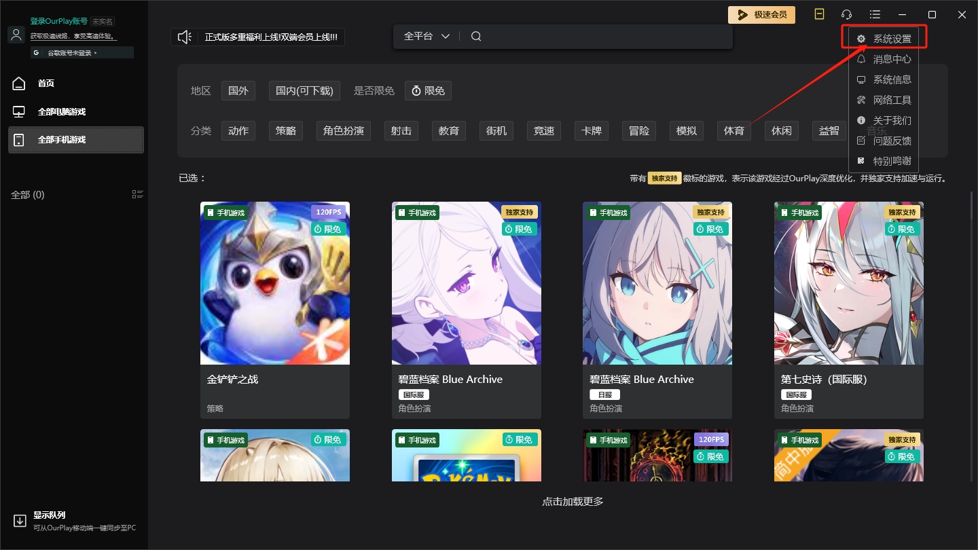Click 限免 badge on 金铲铲之战 card
The height and width of the screenshot is (550, 978).
[x=329, y=229]
